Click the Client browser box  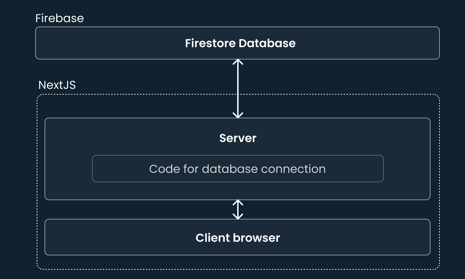pos(238,237)
